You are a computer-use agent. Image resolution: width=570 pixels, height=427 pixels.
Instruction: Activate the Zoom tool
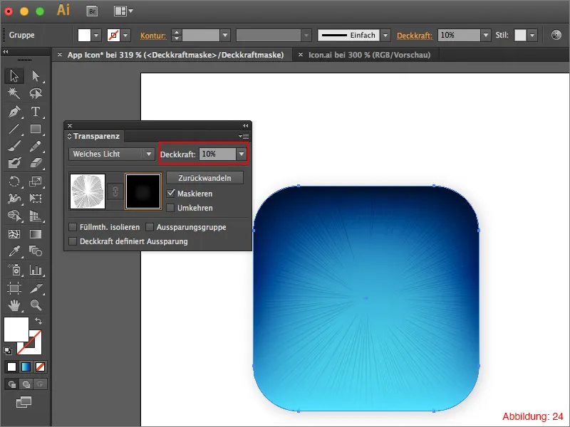point(35,305)
